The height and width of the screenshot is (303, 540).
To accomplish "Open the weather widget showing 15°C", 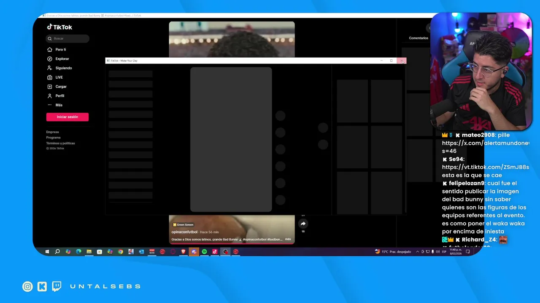I will [393, 252].
